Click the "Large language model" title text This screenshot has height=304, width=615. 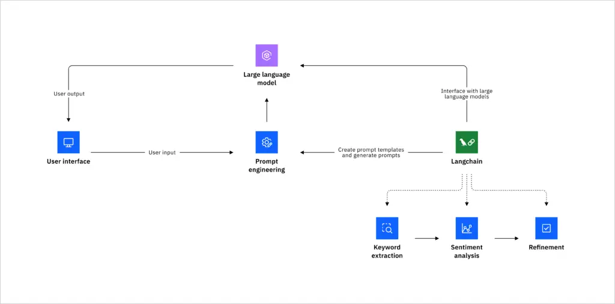click(267, 79)
